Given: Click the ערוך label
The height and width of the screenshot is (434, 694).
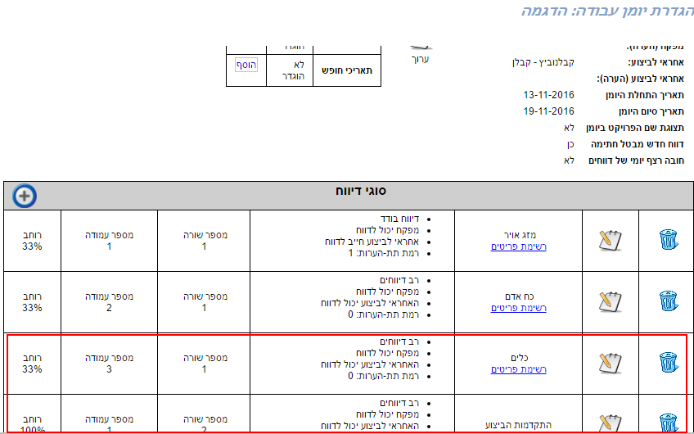Looking at the screenshot, I should pos(419,59).
